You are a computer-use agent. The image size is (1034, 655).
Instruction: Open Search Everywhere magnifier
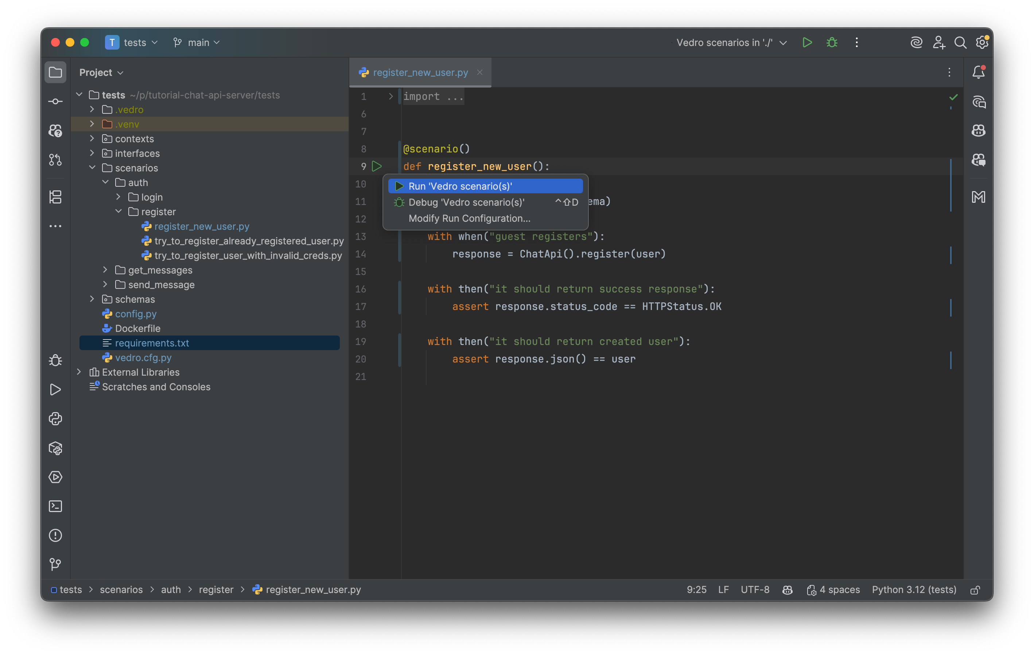[x=960, y=43]
